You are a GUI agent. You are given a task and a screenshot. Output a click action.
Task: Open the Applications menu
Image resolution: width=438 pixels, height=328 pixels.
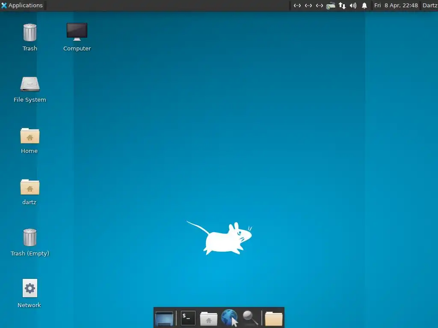tap(22, 5)
